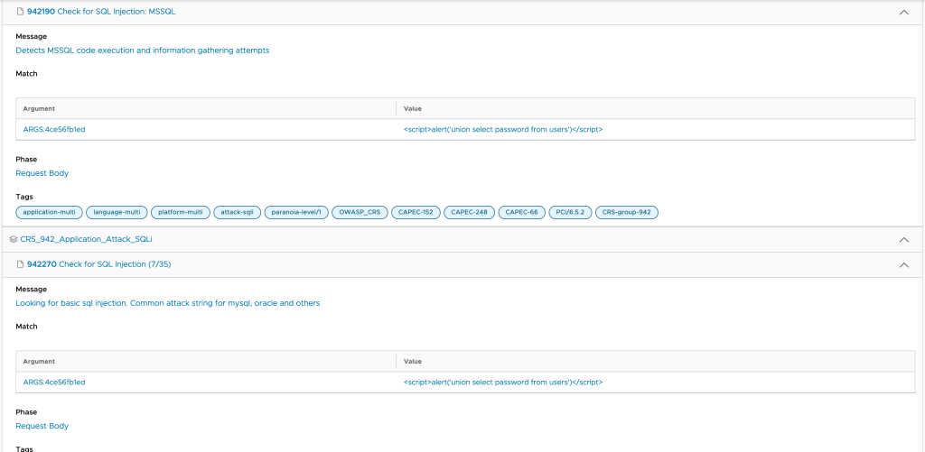Open the OWASP_CRS tag
The height and width of the screenshot is (452, 925).
[x=360, y=212]
